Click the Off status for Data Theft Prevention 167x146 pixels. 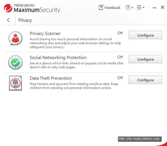pyautogui.click(x=120, y=78)
